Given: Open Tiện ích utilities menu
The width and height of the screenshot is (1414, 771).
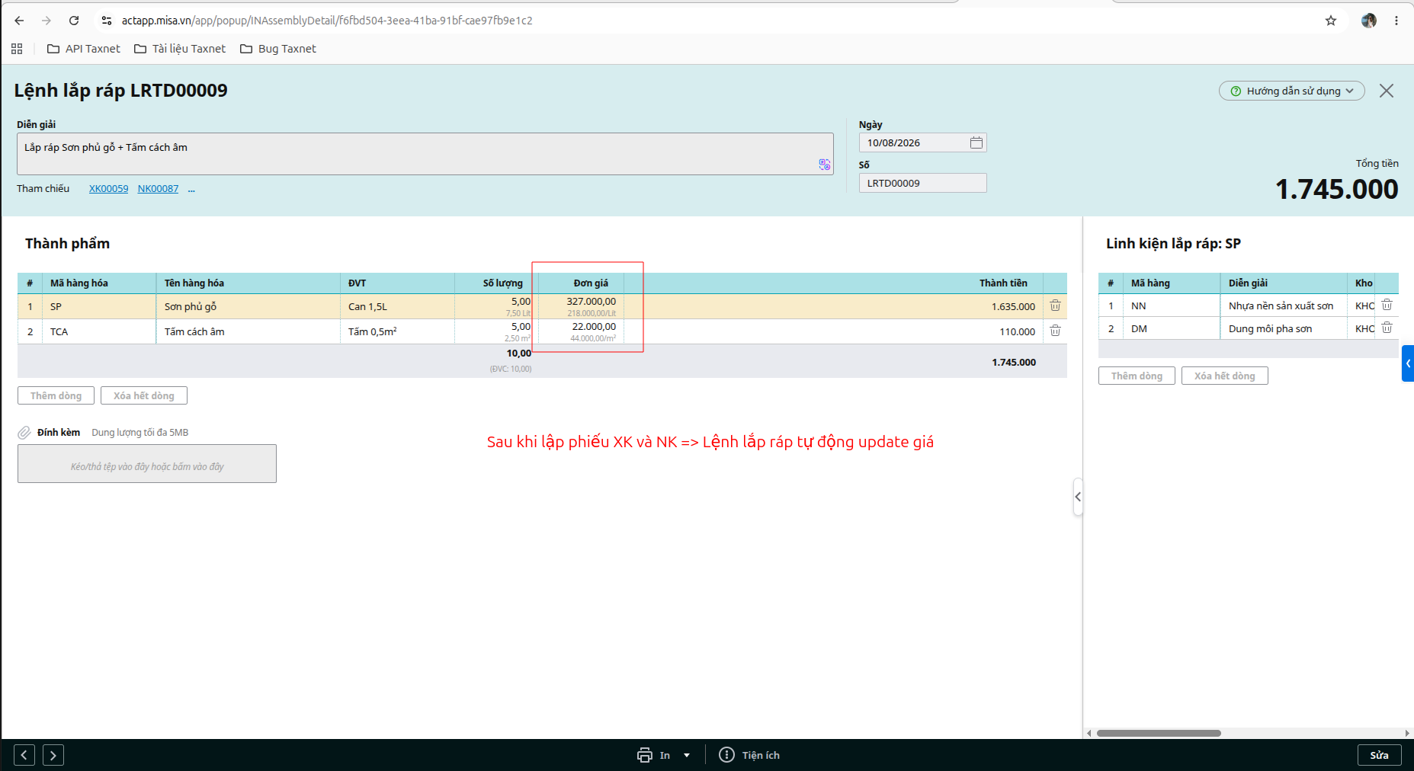Looking at the screenshot, I should click(x=749, y=755).
